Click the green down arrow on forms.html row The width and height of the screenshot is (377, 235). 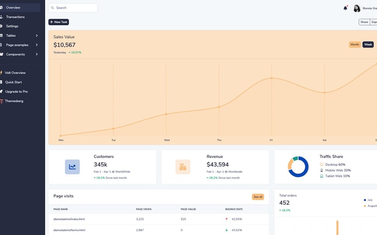pos(227,230)
